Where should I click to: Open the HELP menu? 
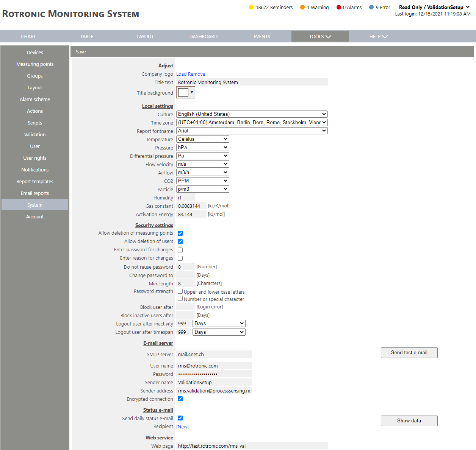point(379,36)
